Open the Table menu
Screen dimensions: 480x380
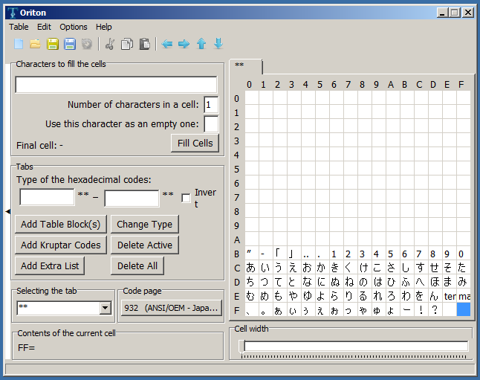point(19,27)
